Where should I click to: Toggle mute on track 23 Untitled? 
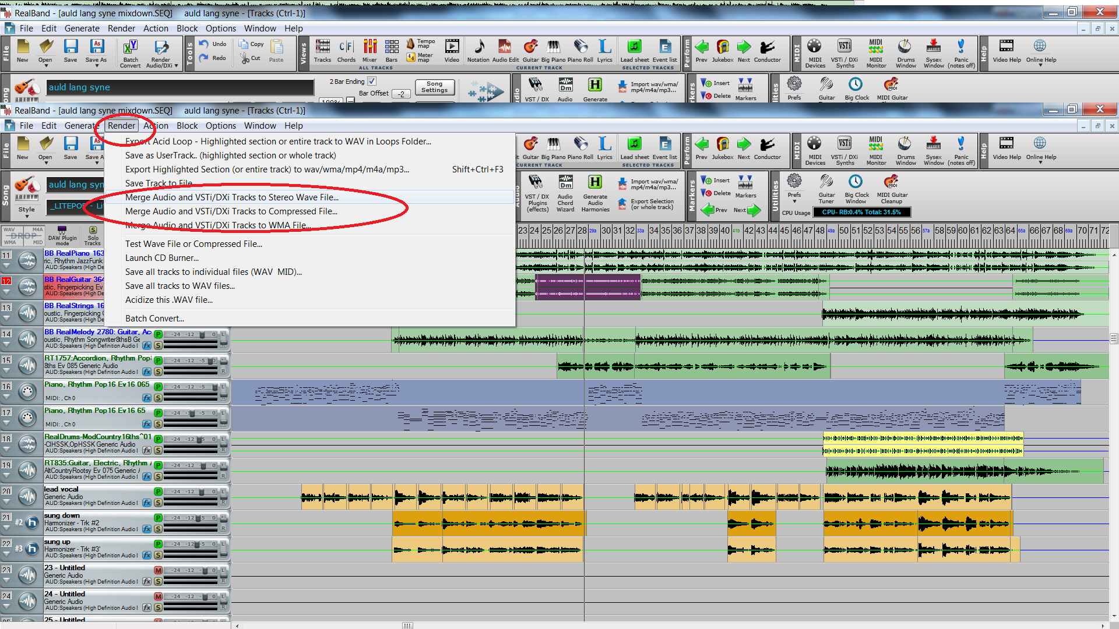coord(157,569)
